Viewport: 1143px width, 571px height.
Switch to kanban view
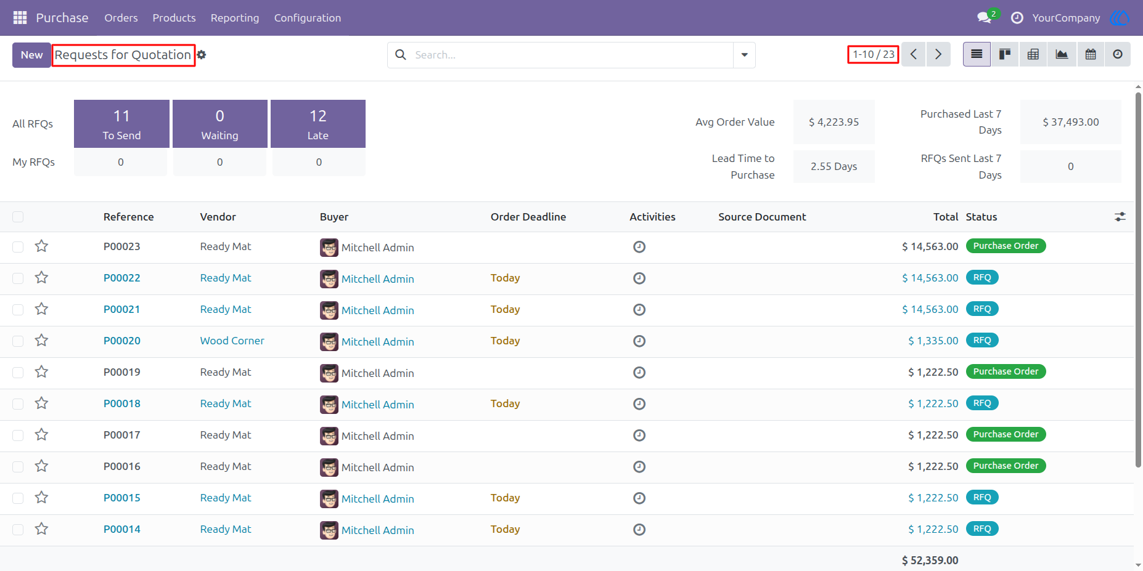[x=1005, y=54]
